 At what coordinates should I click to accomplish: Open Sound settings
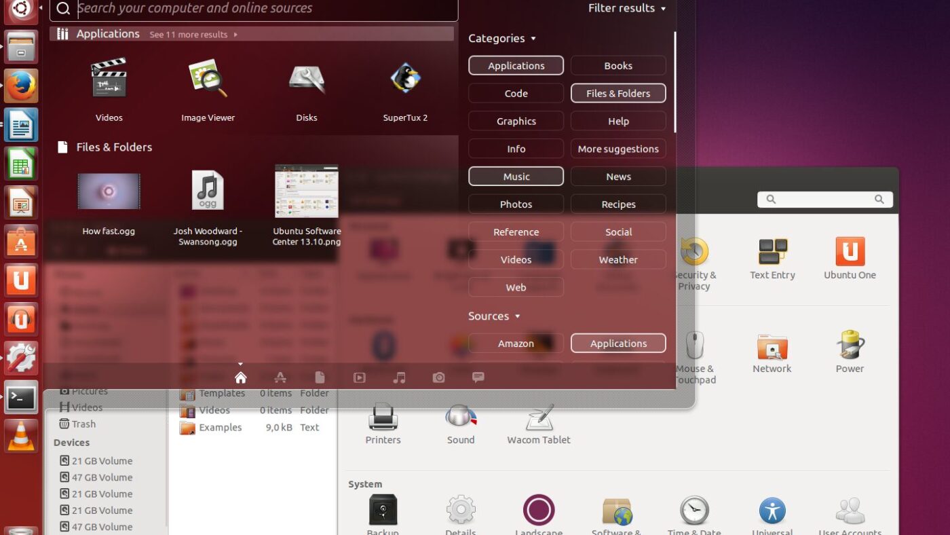pyautogui.click(x=461, y=424)
